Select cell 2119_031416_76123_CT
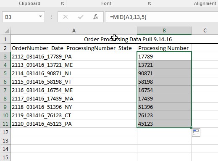The image size is (218, 161). point(74,115)
